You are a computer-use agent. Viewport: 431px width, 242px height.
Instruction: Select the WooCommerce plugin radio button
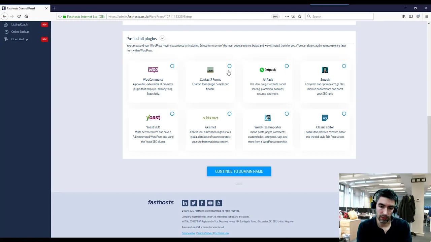(172, 66)
